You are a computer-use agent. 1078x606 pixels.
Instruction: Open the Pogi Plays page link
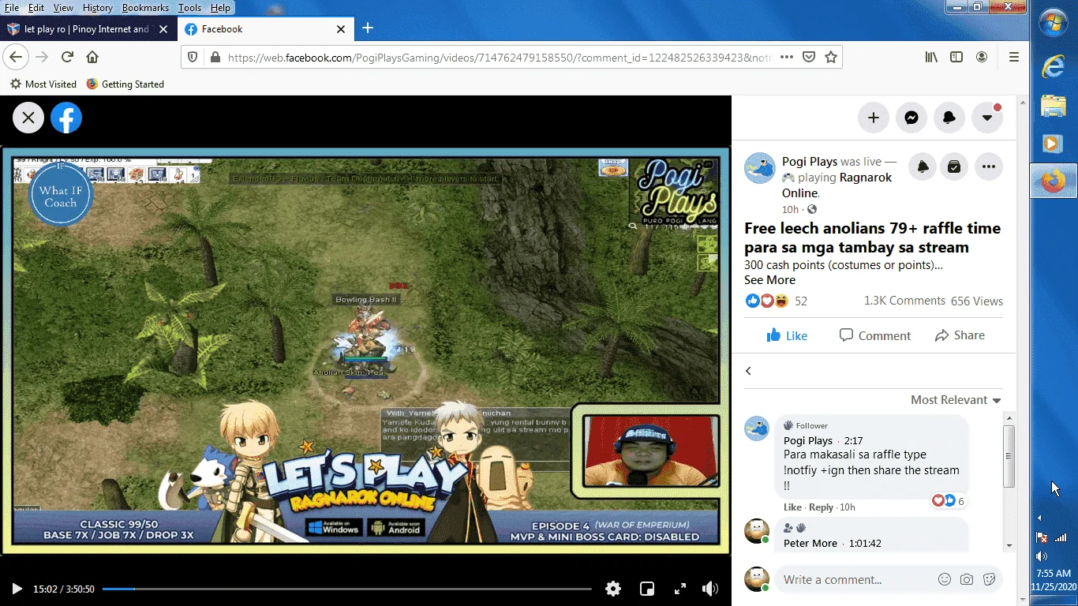point(810,162)
